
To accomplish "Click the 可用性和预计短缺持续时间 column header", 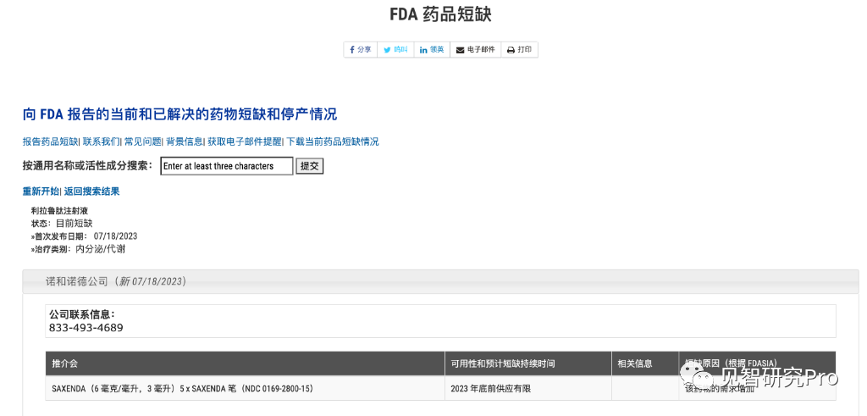I will [x=528, y=363].
